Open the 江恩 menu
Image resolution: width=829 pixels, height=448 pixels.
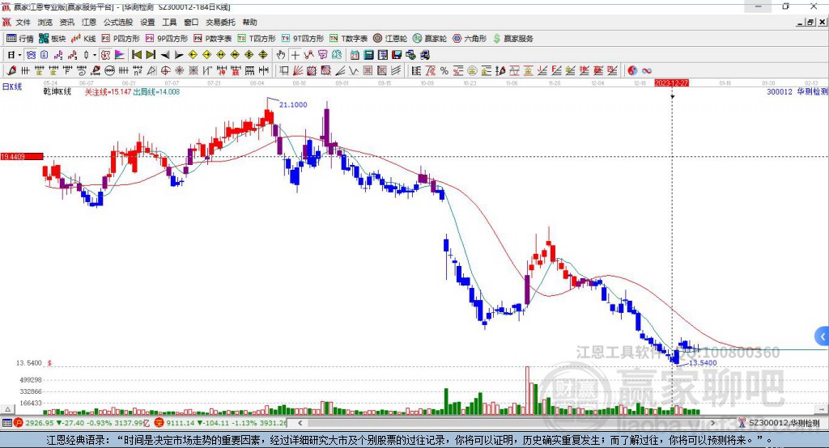[89, 22]
